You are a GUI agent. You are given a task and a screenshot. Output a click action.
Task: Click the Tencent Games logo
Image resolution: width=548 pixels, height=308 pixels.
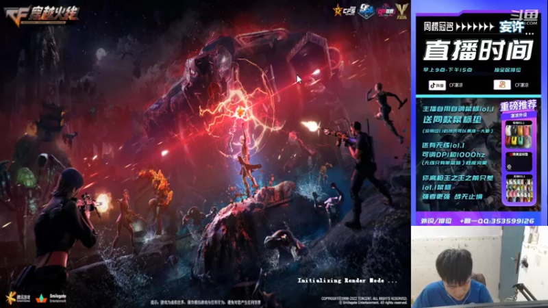pyautogui.click(x=18, y=298)
